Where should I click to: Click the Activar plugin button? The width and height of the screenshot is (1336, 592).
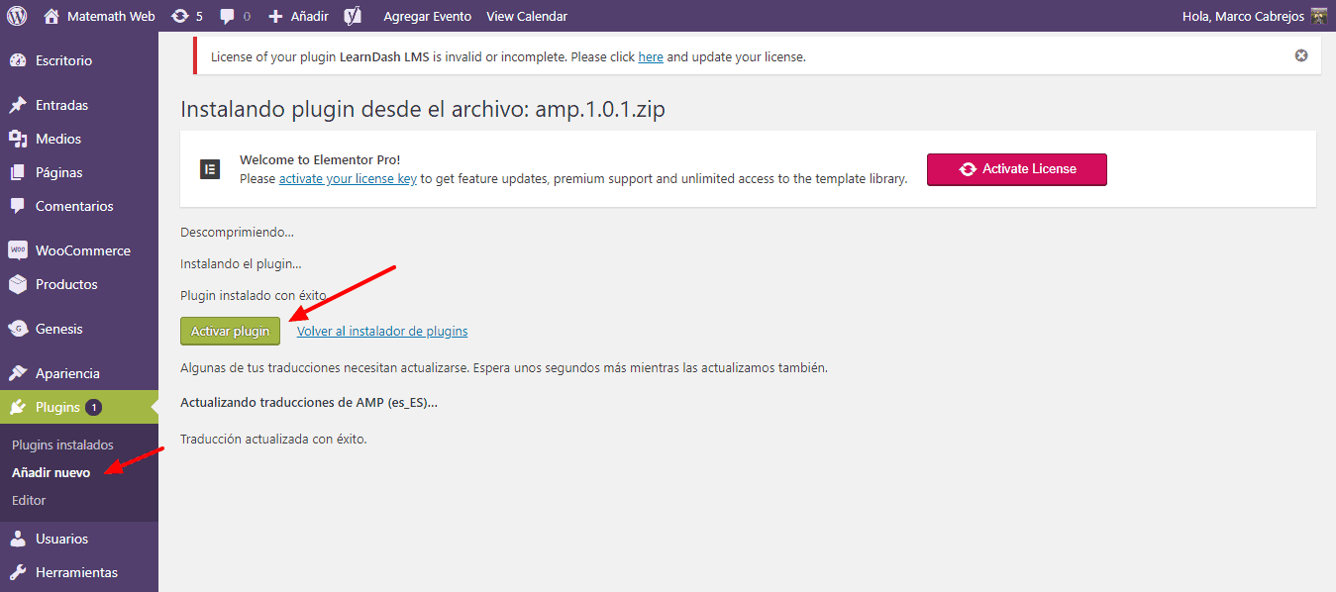(x=230, y=331)
